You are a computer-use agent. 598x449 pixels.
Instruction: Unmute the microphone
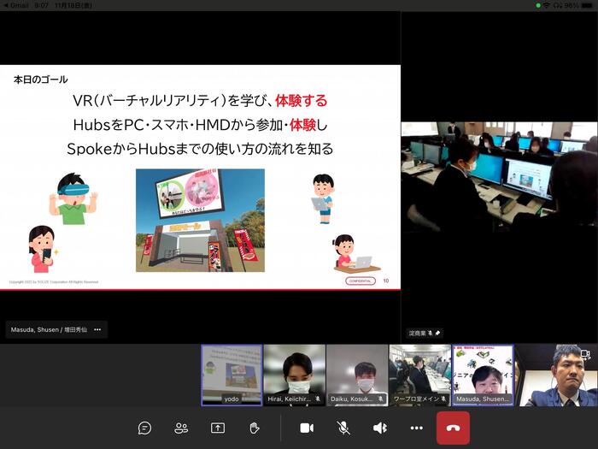coord(343,428)
